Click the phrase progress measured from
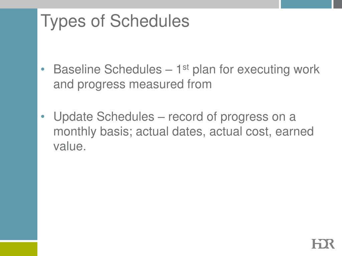This screenshot has height=256, width=342. 144,84
